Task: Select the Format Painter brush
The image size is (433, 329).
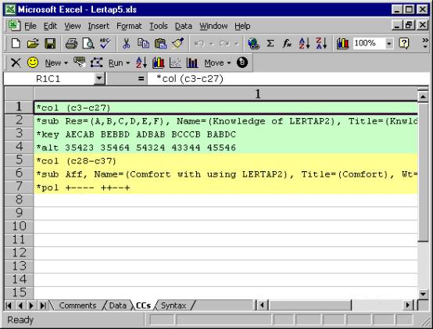Action: coord(177,44)
